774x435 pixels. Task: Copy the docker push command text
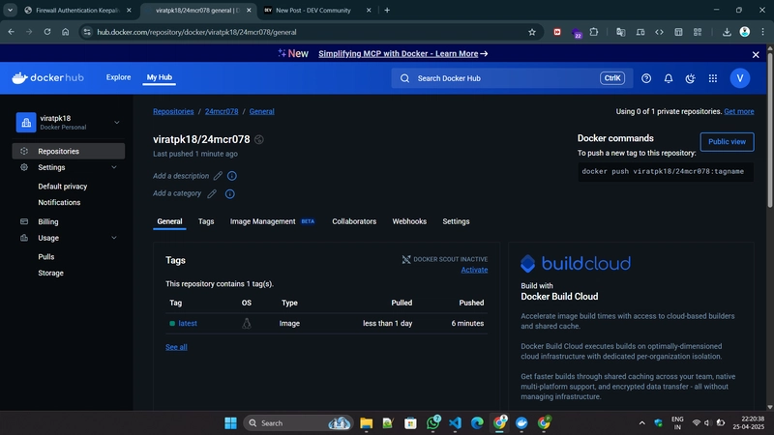coord(666,172)
